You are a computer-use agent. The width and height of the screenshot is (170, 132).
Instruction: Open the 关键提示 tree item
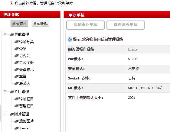point(26,69)
